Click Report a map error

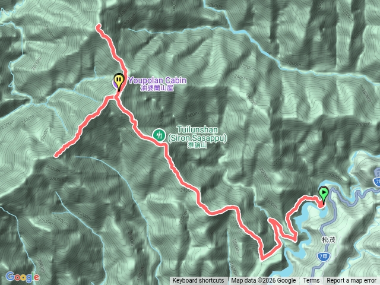click(x=351, y=281)
